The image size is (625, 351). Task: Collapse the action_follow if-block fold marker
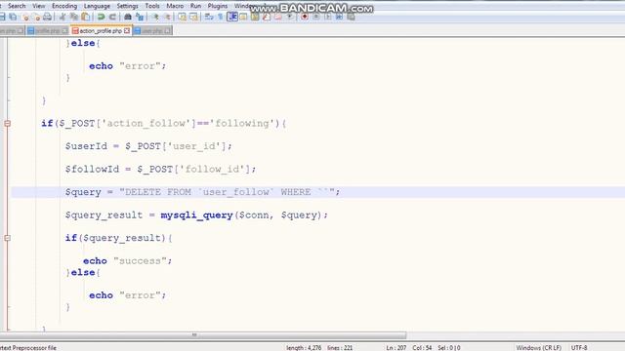(7, 124)
